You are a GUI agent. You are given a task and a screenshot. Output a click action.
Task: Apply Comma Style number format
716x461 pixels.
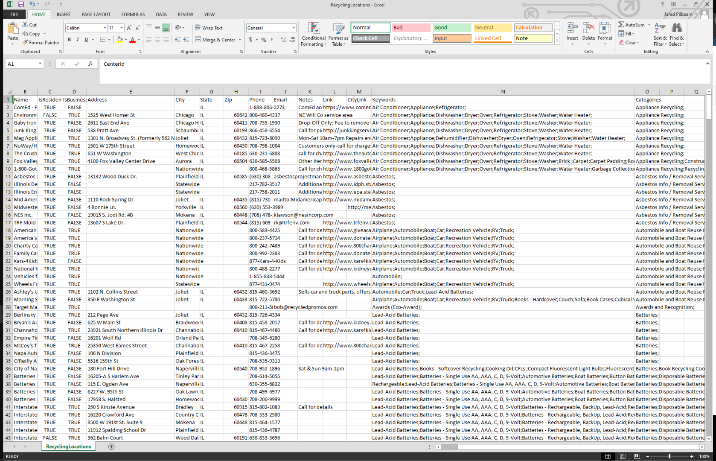tap(271, 40)
